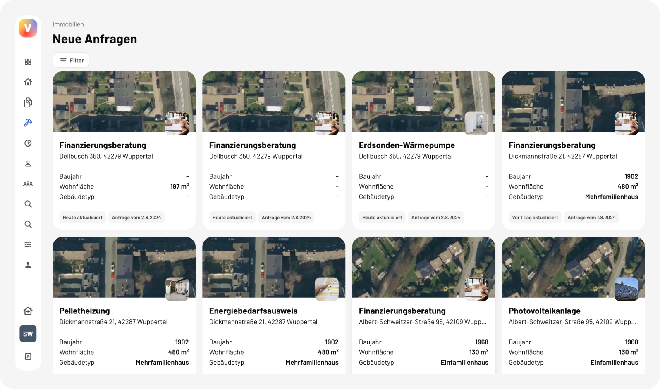Select the blue hammer icon in sidebar
The image size is (660, 389).
click(28, 123)
